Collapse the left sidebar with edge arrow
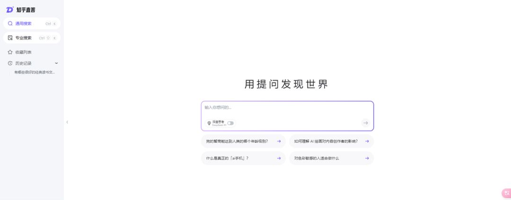Viewport: 511px width, 200px height. click(x=67, y=122)
